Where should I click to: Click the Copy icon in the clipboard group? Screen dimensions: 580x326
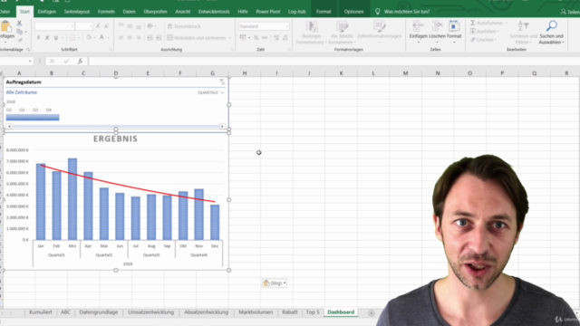pos(19,32)
